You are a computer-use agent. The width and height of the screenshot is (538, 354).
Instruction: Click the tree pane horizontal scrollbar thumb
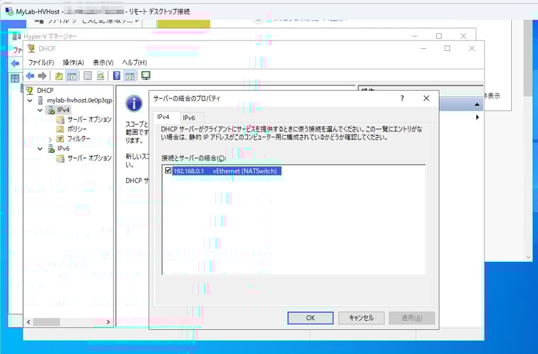pos(46,322)
